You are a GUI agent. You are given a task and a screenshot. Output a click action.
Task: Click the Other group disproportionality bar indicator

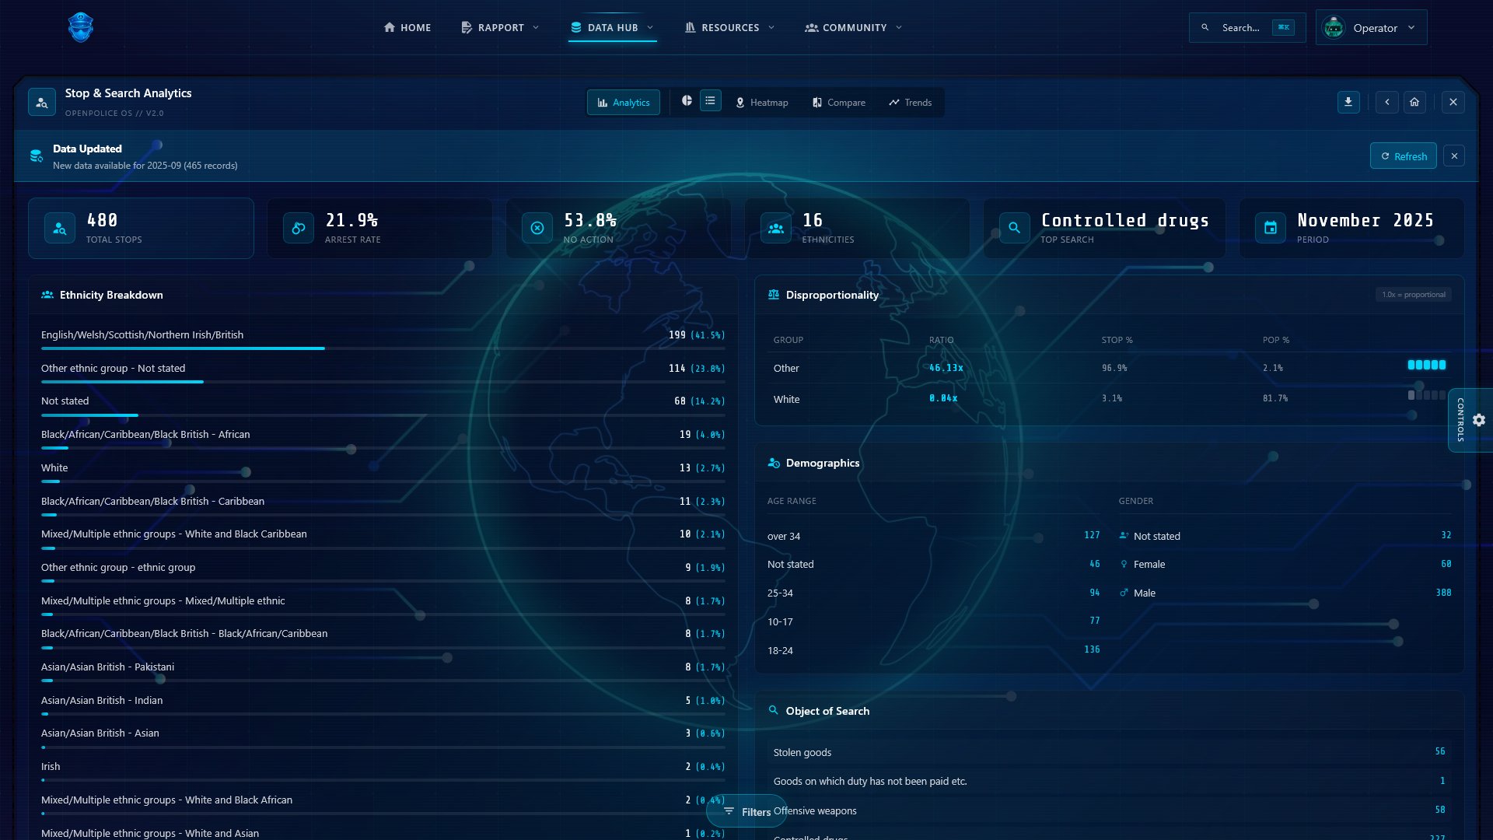pyautogui.click(x=1426, y=365)
